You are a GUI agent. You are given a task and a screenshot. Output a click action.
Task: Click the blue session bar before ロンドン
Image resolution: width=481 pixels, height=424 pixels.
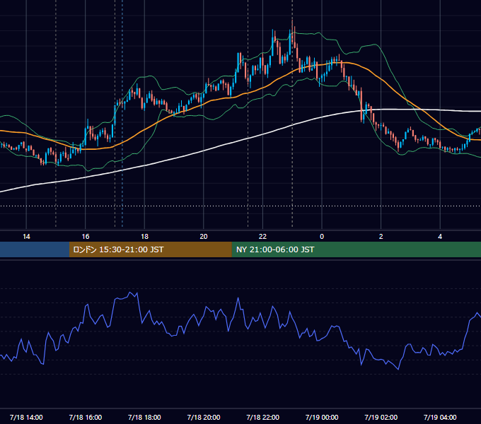pyautogui.click(x=35, y=249)
